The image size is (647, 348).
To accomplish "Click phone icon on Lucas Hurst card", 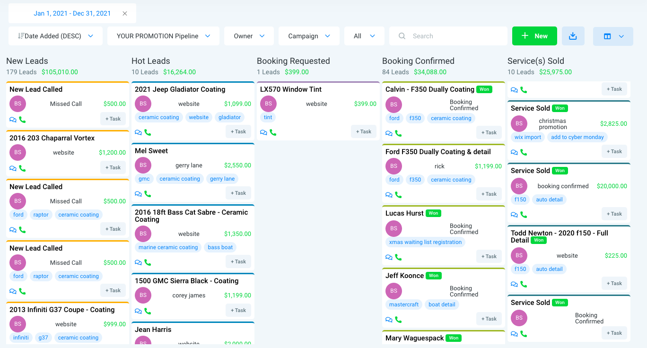I will pos(398,257).
